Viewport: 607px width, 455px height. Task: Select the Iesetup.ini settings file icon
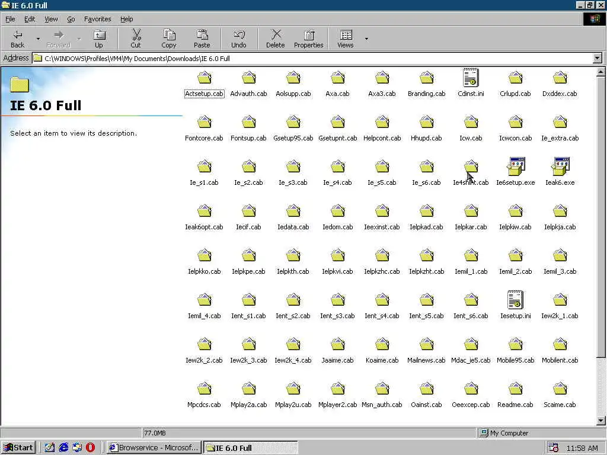[515, 299]
